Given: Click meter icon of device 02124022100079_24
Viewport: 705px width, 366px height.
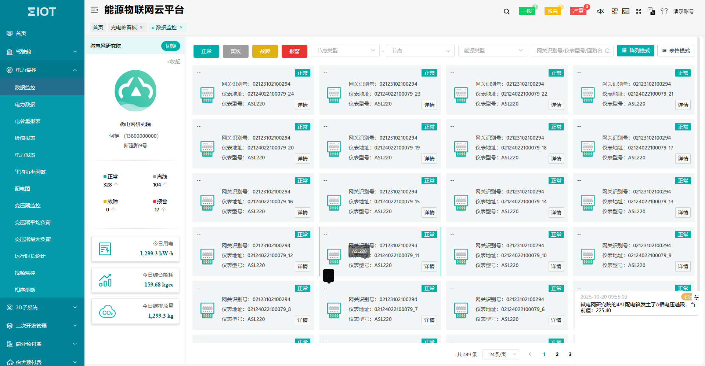Looking at the screenshot, I should 207,95.
